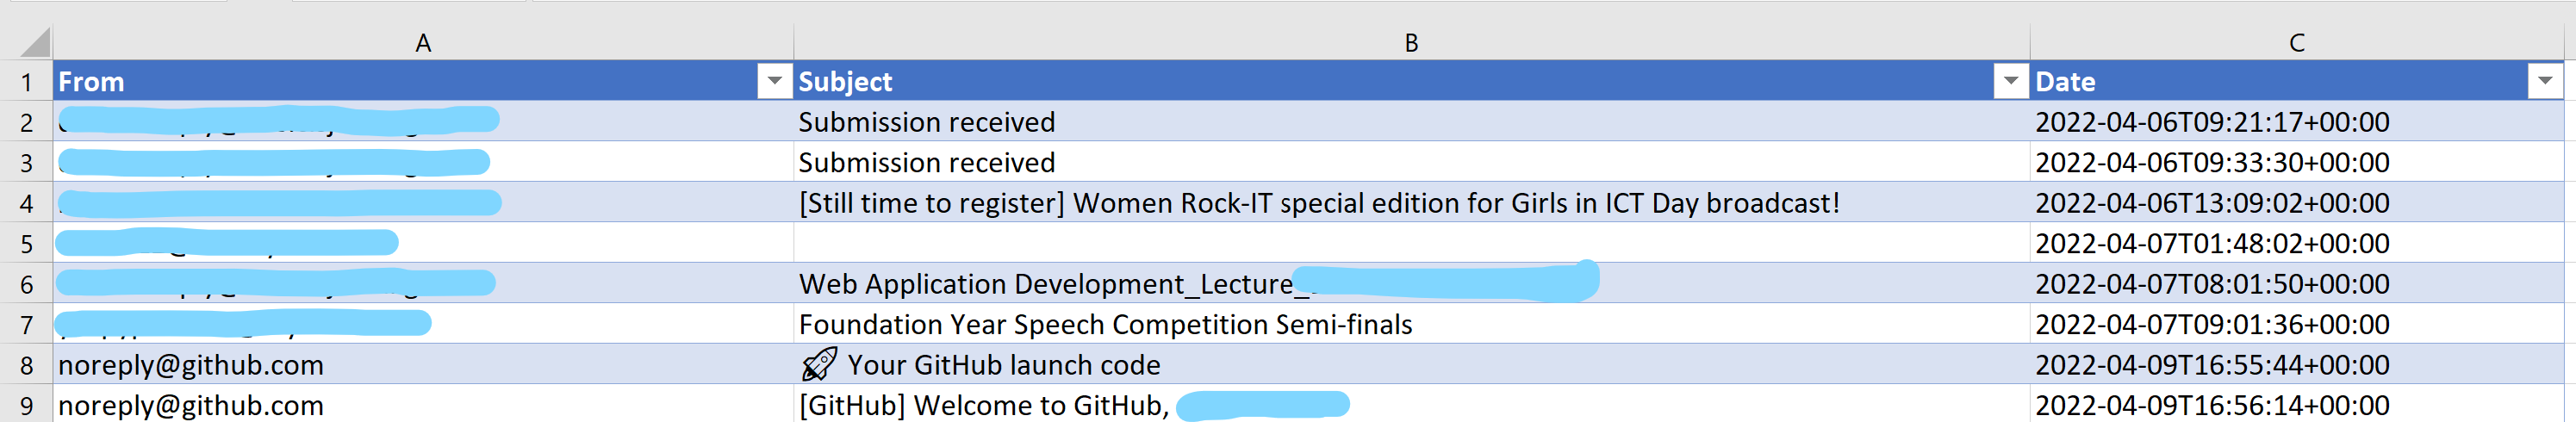Open the Subject column filter dropdown

(x=2009, y=81)
